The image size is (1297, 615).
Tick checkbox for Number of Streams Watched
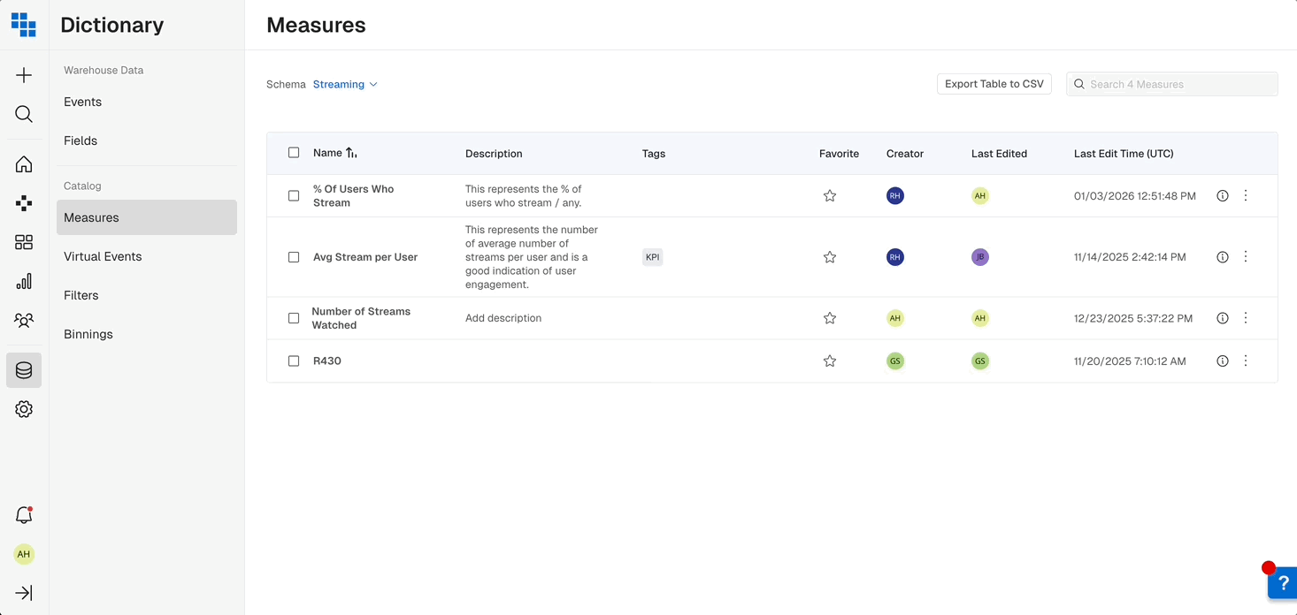294,318
